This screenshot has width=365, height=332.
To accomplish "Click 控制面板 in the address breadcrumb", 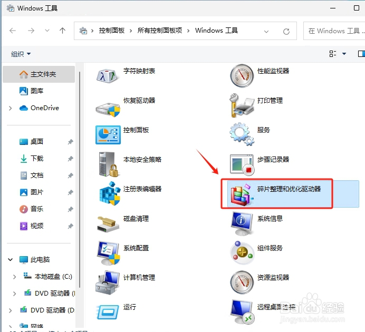I will click(x=111, y=31).
